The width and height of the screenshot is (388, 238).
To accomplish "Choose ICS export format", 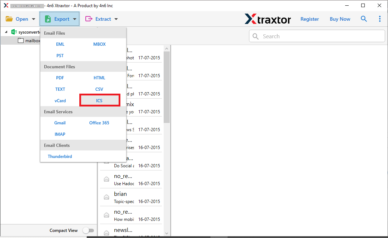I will [x=99, y=100].
